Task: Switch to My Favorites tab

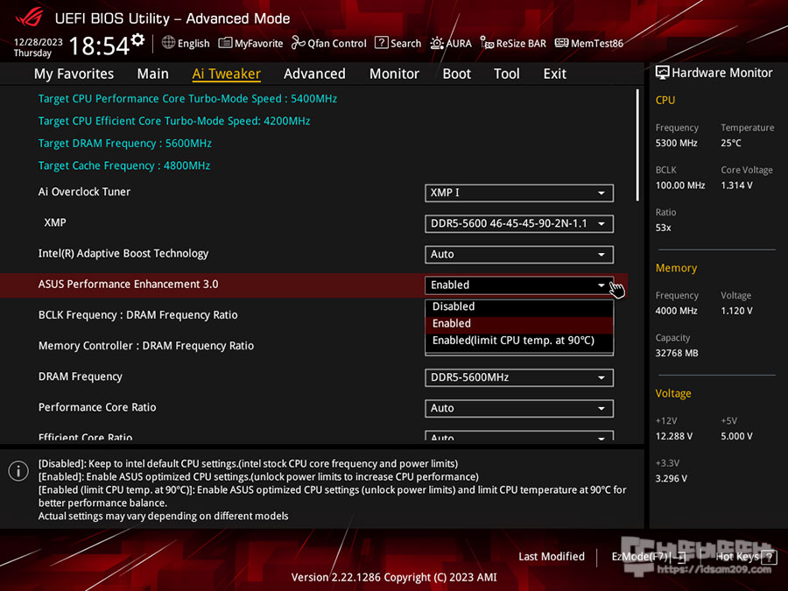Action: [74, 74]
